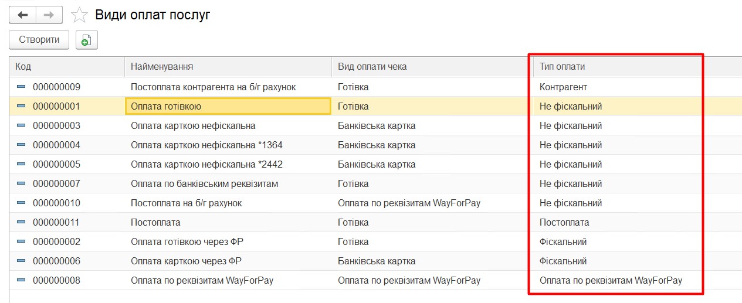742x303 pixels.
Task: Click the forward navigation arrow
Action: pos(49,15)
